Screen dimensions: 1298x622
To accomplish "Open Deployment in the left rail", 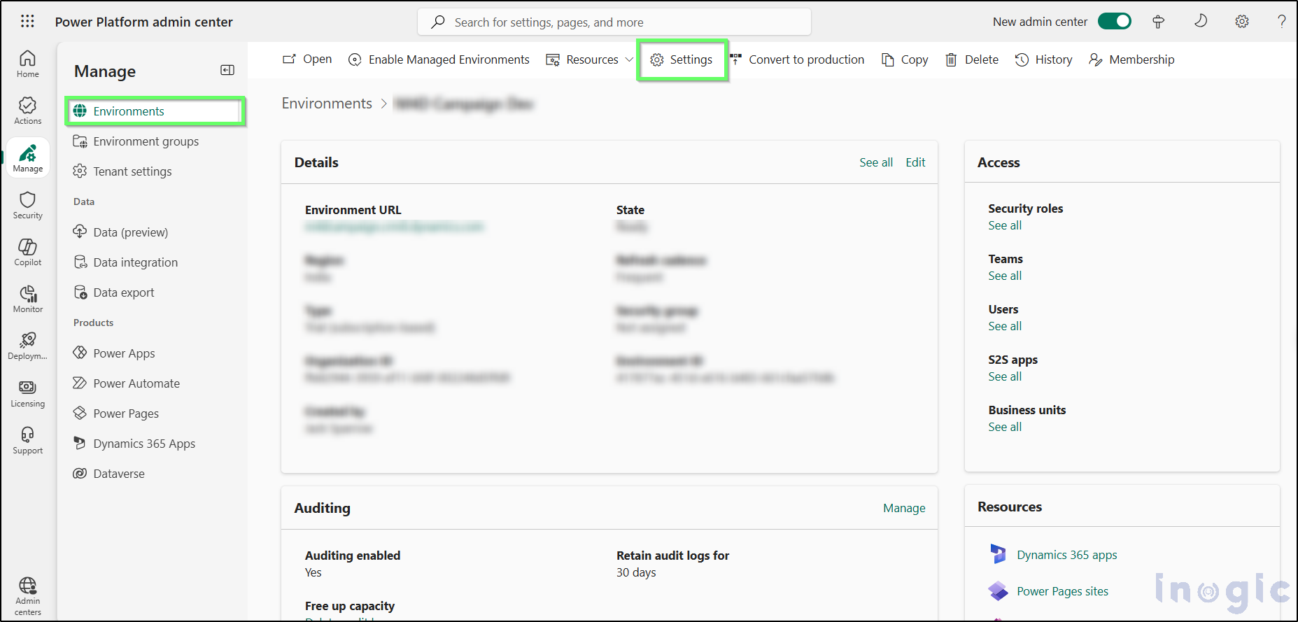I will coord(28,346).
